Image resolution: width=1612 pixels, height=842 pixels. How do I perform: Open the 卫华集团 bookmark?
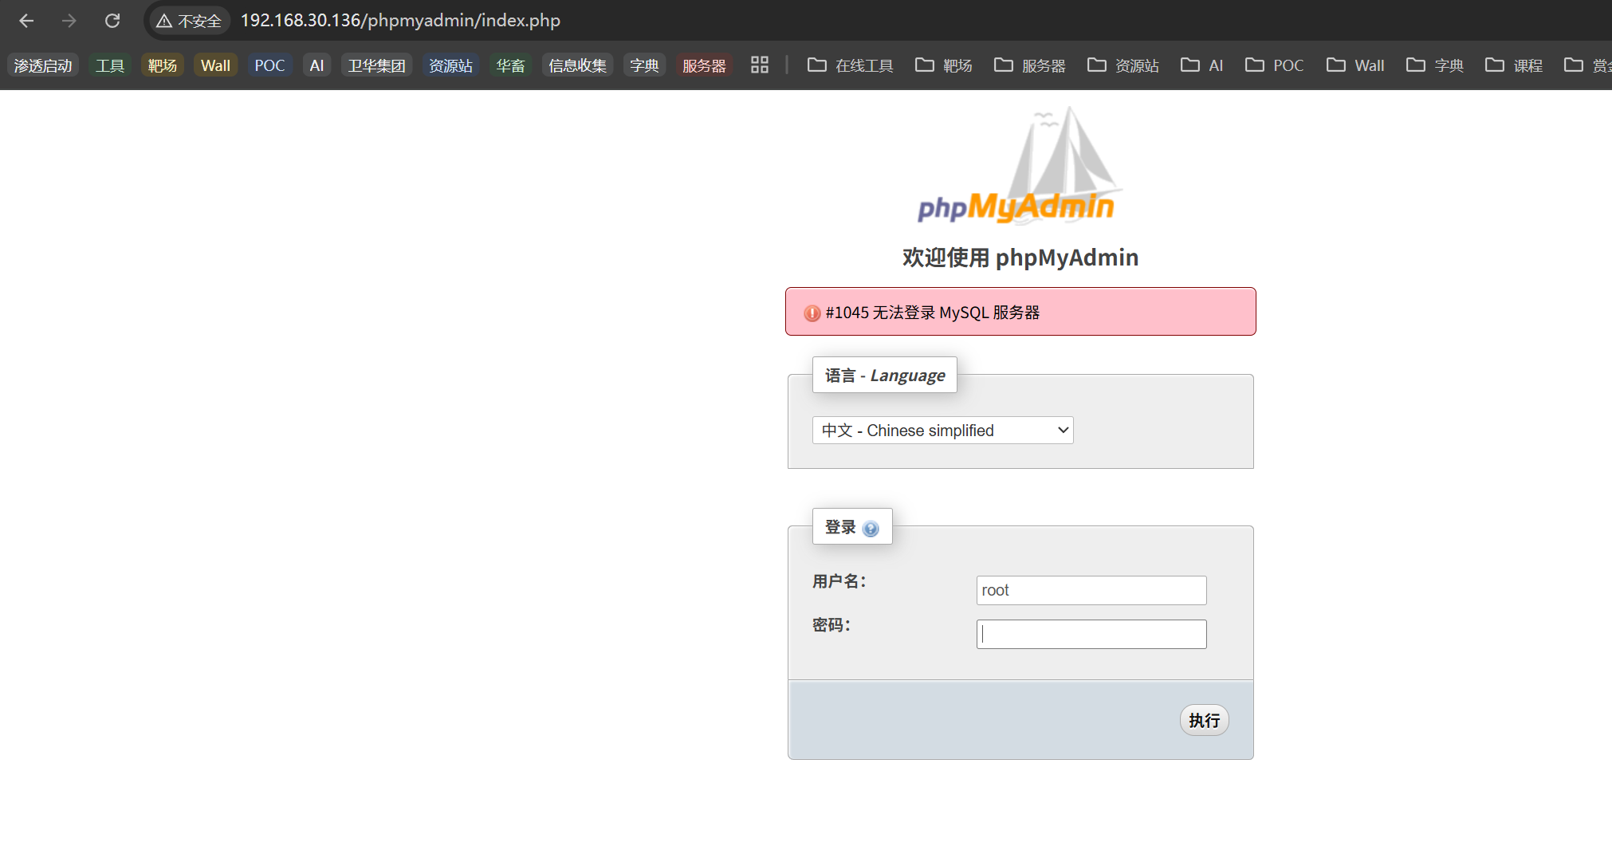376,65
